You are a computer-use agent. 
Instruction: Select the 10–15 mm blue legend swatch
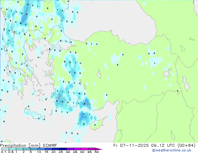(41, 149)
